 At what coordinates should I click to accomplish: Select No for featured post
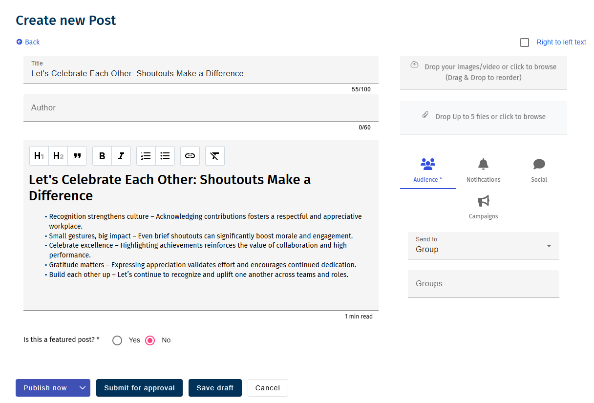tap(150, 340)
